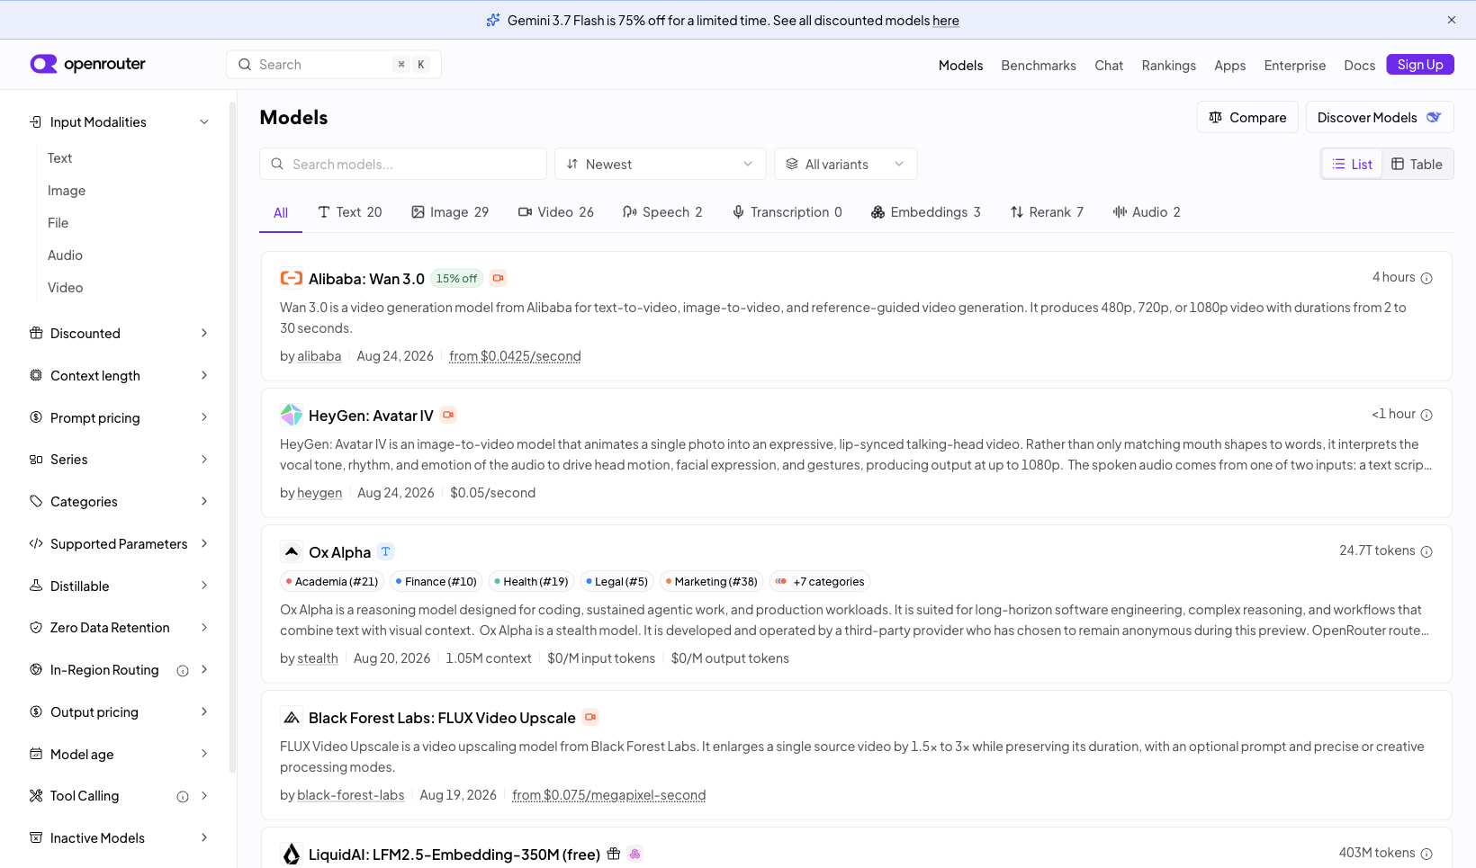1476x868 pixels.
Task: Select the Image 29 tab
Action: [450, 212]
